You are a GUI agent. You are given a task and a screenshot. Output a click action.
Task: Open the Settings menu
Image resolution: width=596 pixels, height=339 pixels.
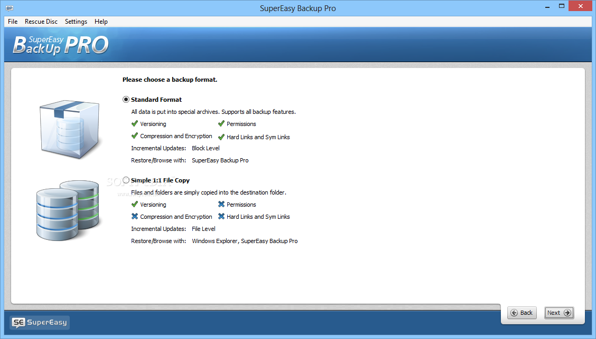(x=76, y=22)
